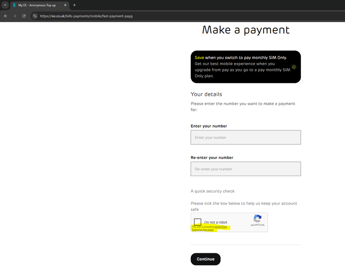
Task: Click the reCAPTCHA logo icon
Action: [257, 218]
